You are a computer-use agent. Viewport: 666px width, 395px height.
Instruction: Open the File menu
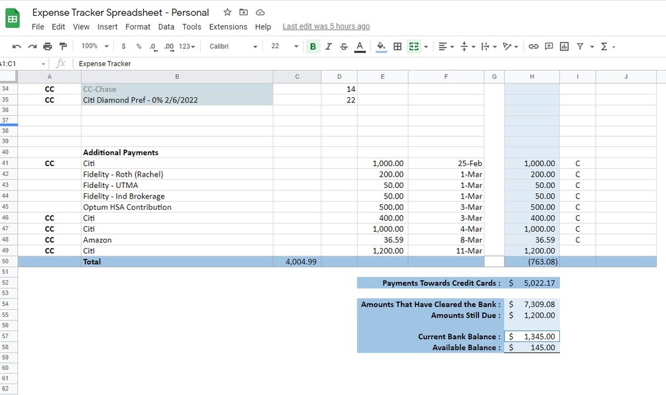[x=38, y=26]
